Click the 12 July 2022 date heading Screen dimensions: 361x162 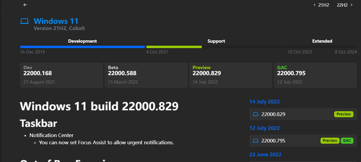click(265, 128)
